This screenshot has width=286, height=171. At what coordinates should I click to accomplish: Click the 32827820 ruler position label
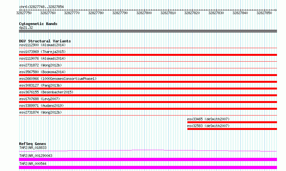pyautogui.click(x=192, y=13)
